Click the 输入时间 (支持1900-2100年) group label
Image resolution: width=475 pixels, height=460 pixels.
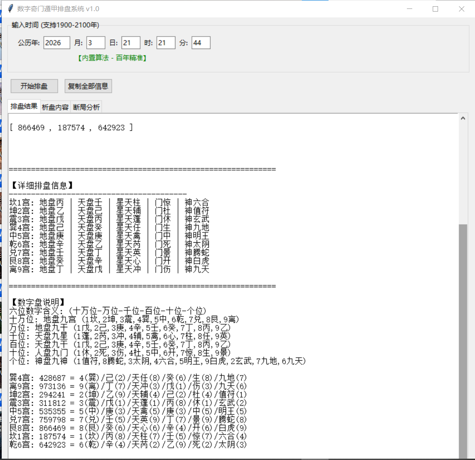point(56,25)
